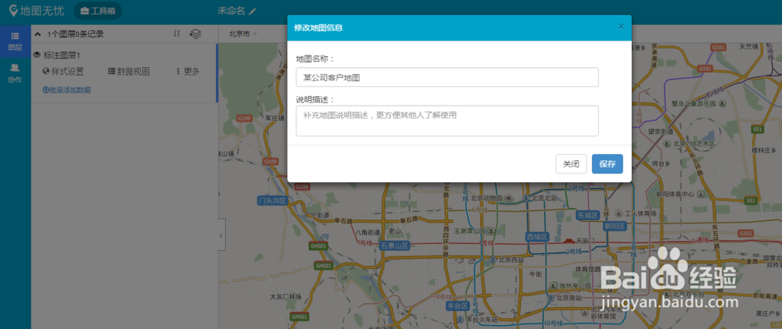Viewport: 782px width, 329px height.
Task: Click the stacked layers icon
Action: [195, 34]
